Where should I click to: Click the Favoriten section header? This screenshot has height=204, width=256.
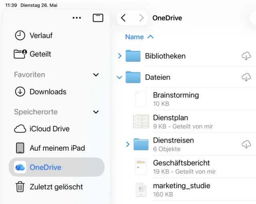(30, 74)
